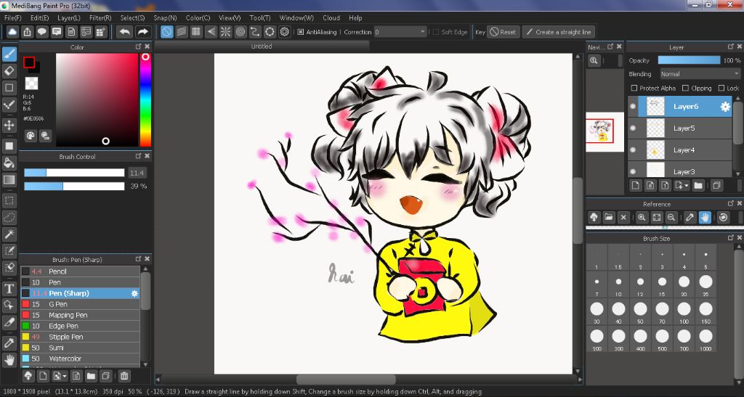Enable the Clipping checkbox
This screenshot has height=397, width=744.
coord(685,88)
